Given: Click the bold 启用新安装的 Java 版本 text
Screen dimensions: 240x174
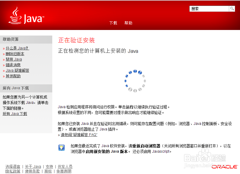Looking at the screenshot, I should (x=107, y=151).
